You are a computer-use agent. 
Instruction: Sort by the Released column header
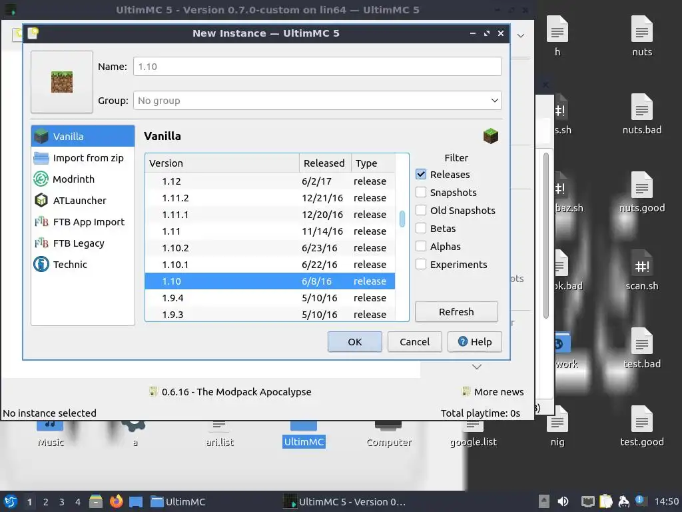coord(324,163)
